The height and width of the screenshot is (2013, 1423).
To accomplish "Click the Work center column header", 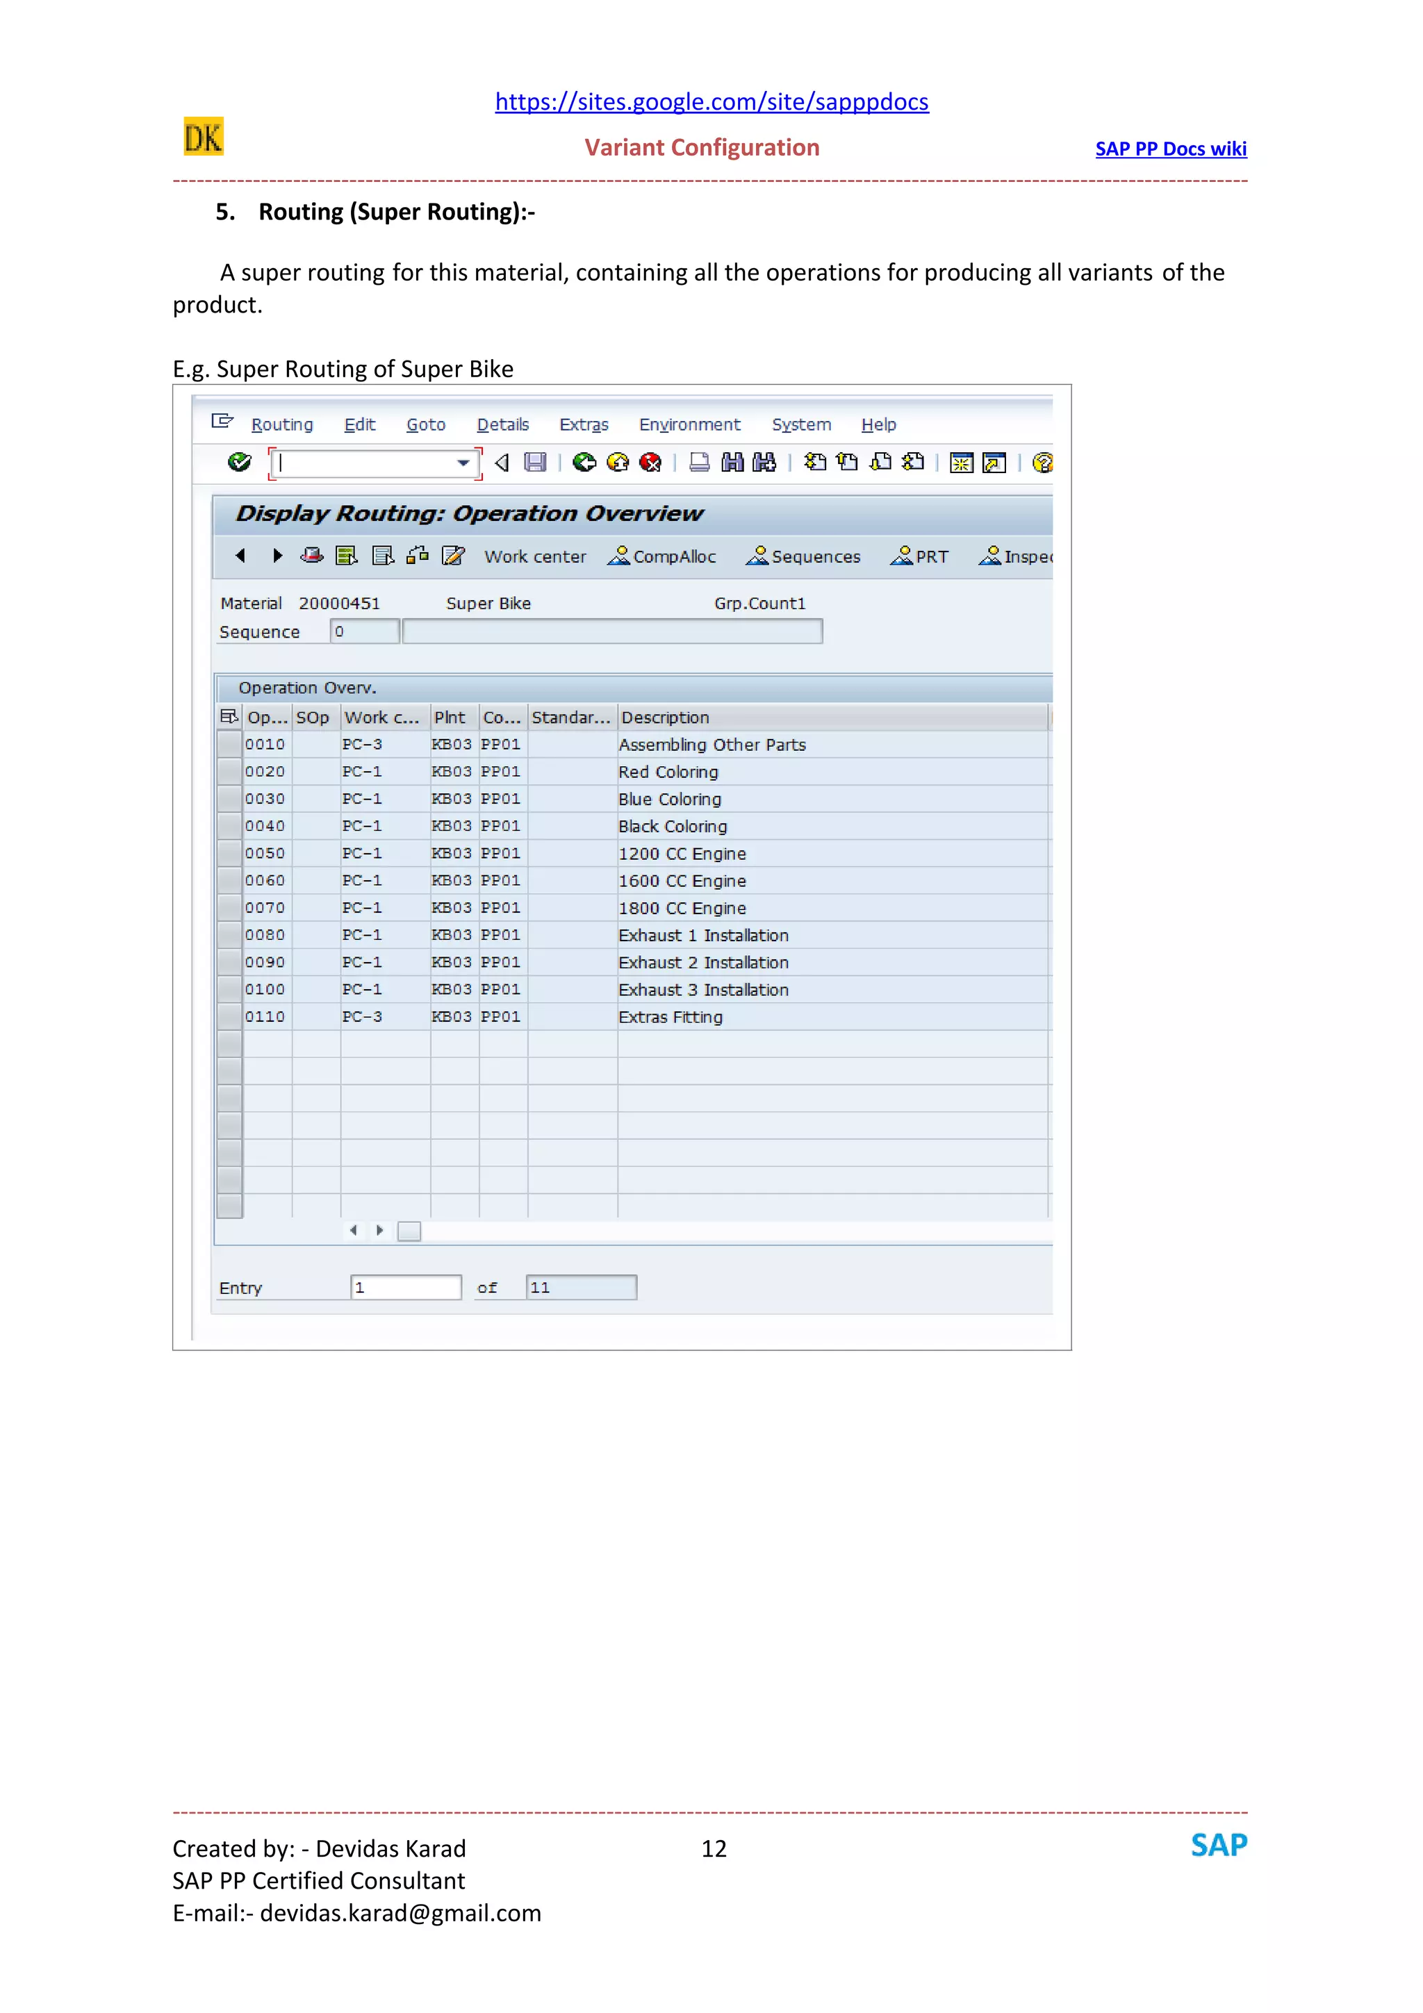I will pos(385,717).
